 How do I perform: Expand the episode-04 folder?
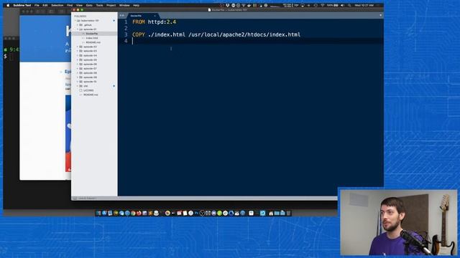tap(78, 55)
